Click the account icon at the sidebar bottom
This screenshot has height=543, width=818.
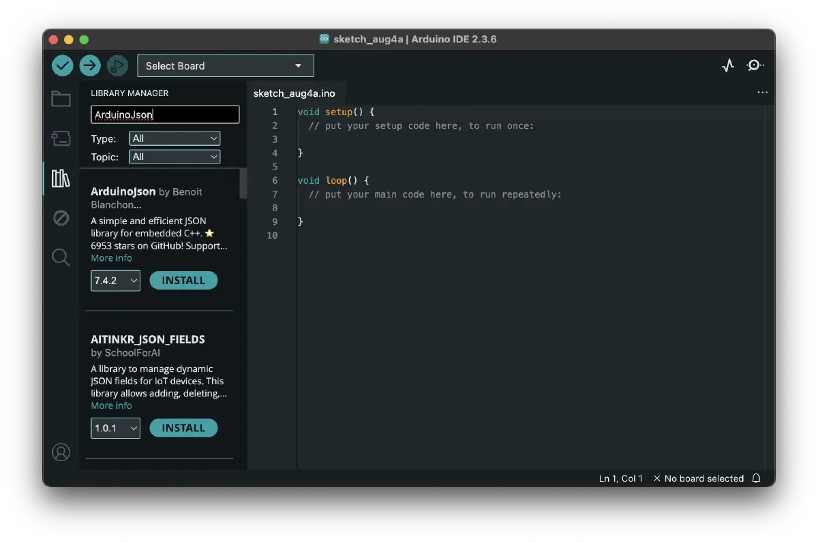tap(61, 452)
